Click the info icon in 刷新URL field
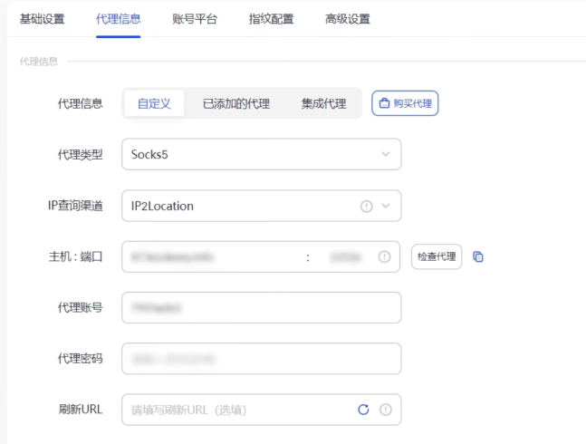 tap(386, 410)
